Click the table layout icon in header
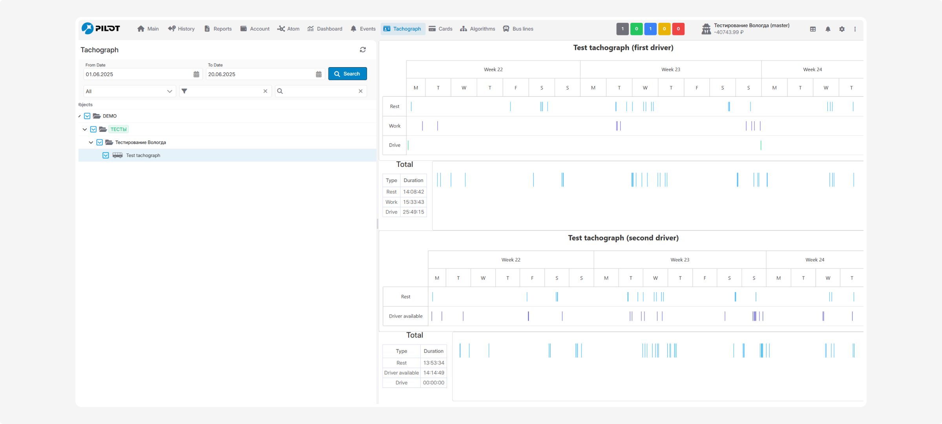 pyautogui.click(x=813, y=29)
